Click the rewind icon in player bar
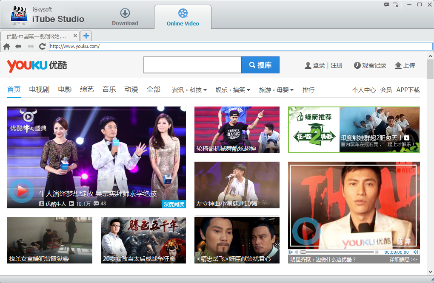Viewport: 434px width, 283px height. (296, 252)
